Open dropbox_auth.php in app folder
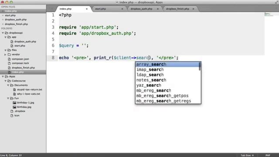The height and width of the screenshot is (157, 279). (x=25, y=41)
